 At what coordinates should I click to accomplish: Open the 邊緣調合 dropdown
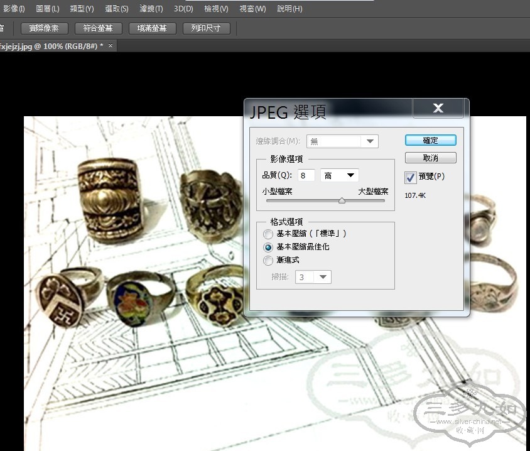(342, 141)
